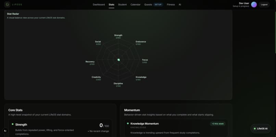
Task: Click the Dev User name
Action: 244,3
